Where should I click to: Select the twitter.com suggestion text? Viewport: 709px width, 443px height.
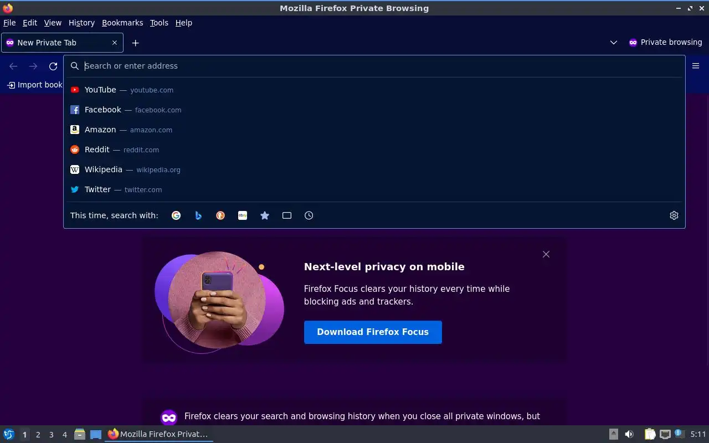click(x=143, y=190)
